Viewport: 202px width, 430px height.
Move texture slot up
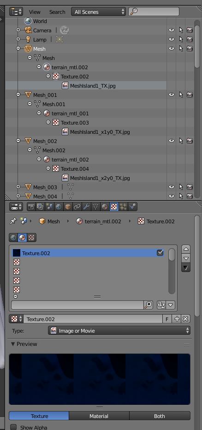186,249
